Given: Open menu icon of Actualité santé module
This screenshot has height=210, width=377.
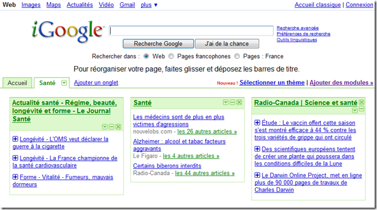Looking at the screenshot, I should click(104, 127).
